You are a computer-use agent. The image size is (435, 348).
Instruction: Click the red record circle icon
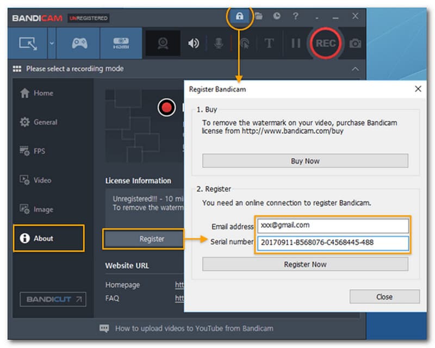[x=166, y=107]
